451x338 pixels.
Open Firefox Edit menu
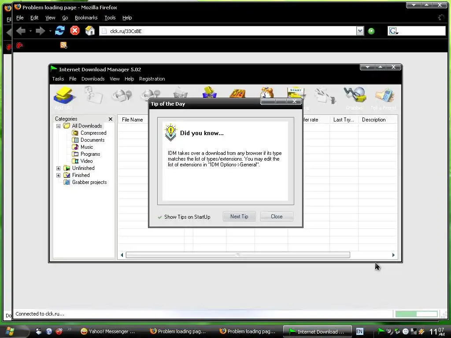[34, 18]
